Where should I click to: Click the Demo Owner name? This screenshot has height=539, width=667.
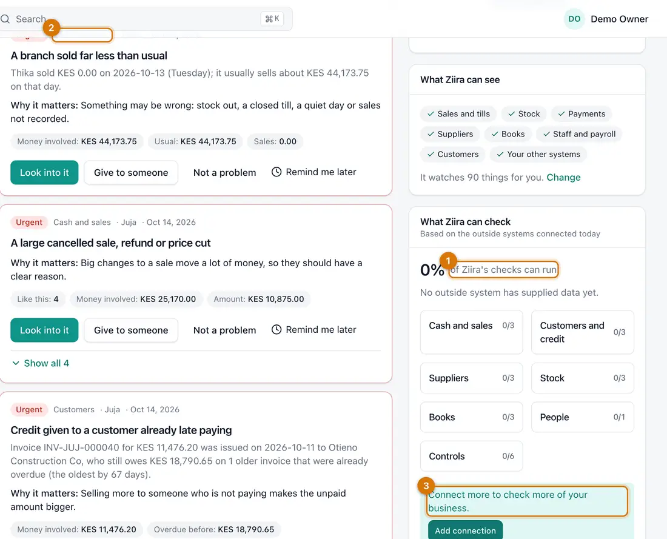[x=619, y=19]
